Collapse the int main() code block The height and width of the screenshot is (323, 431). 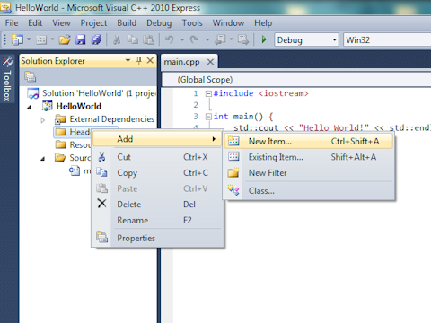(x=208, y=117)
